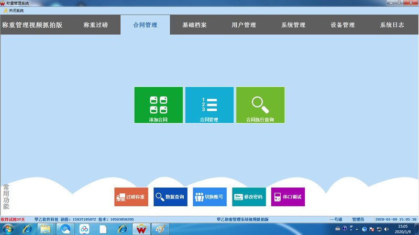Image resolution: width=419 pixels, height=235 pixels.
Task: Launch 过磅称重 weighing shortcut
Action: pyautogui.click(x=131, y=197)
